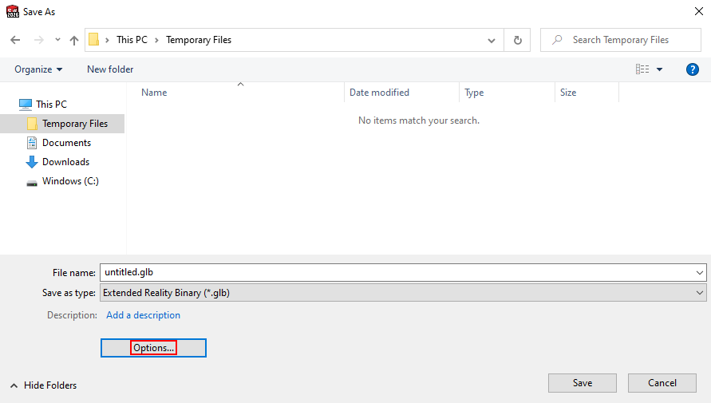This screenshot has width=711, height=403.
Task: Create a New folder
Action: tap(110, 69)
